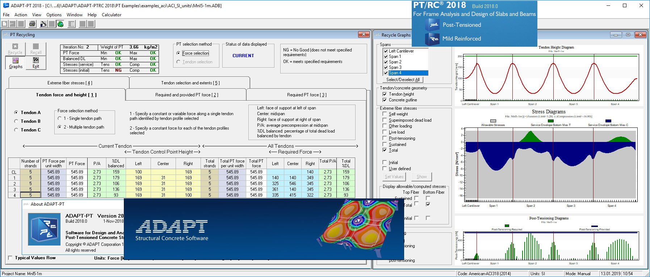Enable the Superimposed dead load checkbox
650x277 pixels.
coord(385,120)
